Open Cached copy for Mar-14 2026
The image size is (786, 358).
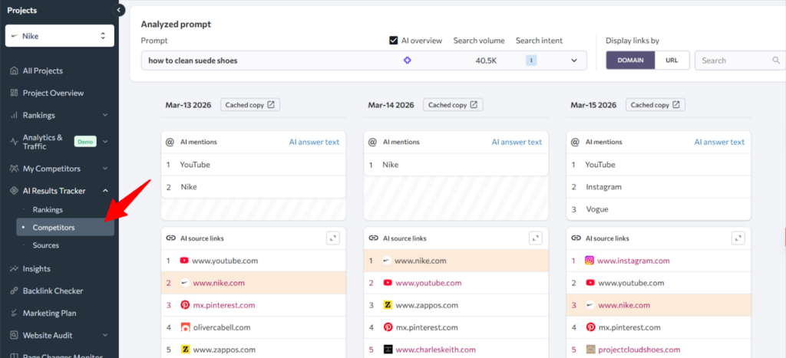(453, 105)
